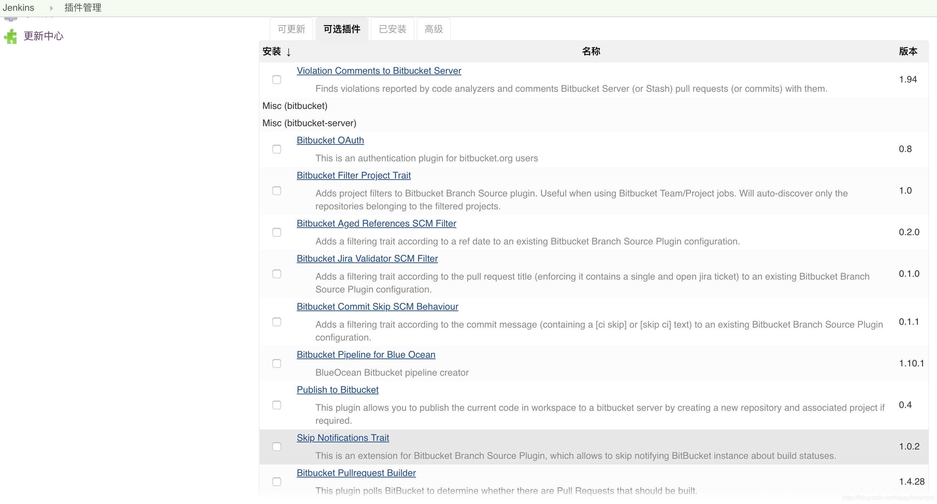Check the Bitbucket OAuth plugin checkbox

[x=276, y=149]
